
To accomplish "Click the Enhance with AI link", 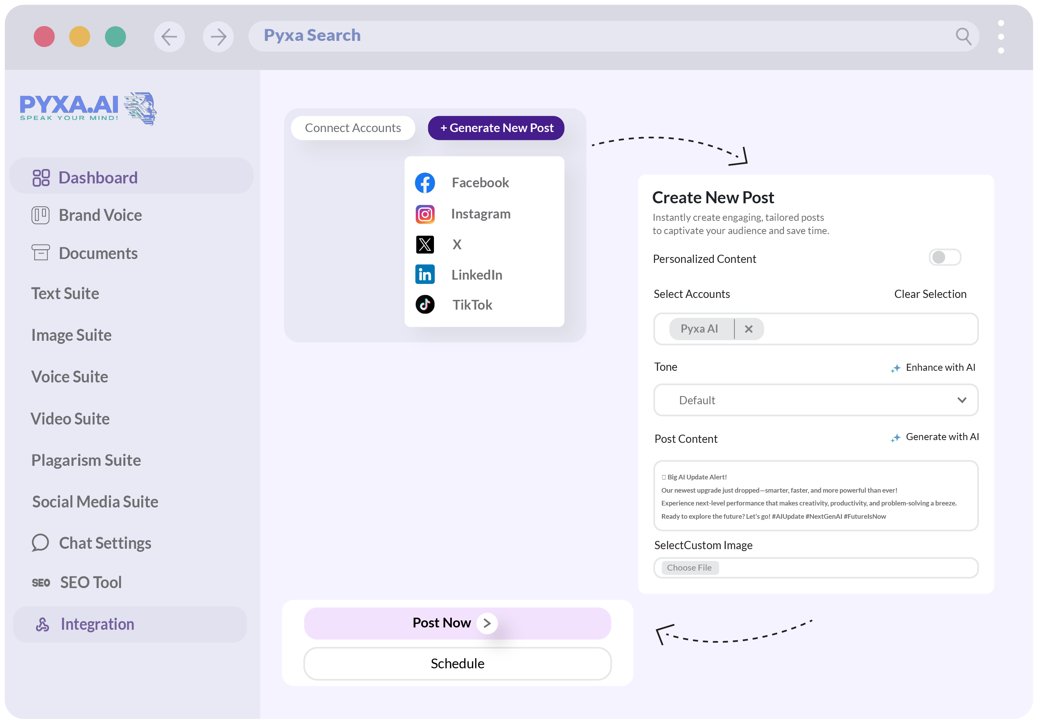I will tap(940, 367).
